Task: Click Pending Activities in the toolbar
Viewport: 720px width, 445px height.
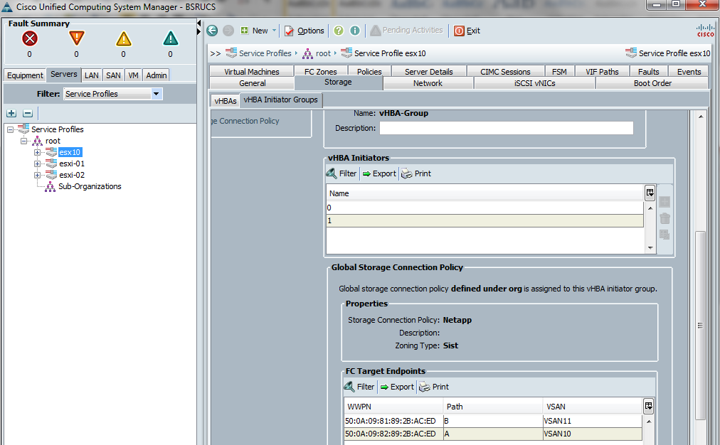Action: [407, 31]
